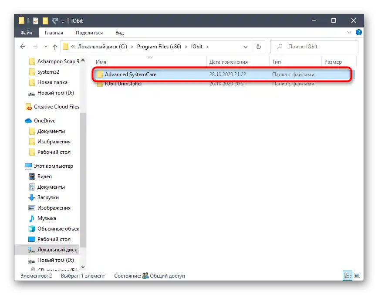Sort by the Тип column header
Image resolution: width=378 pixels, height=295 pixels.
[x=295, y=62]
